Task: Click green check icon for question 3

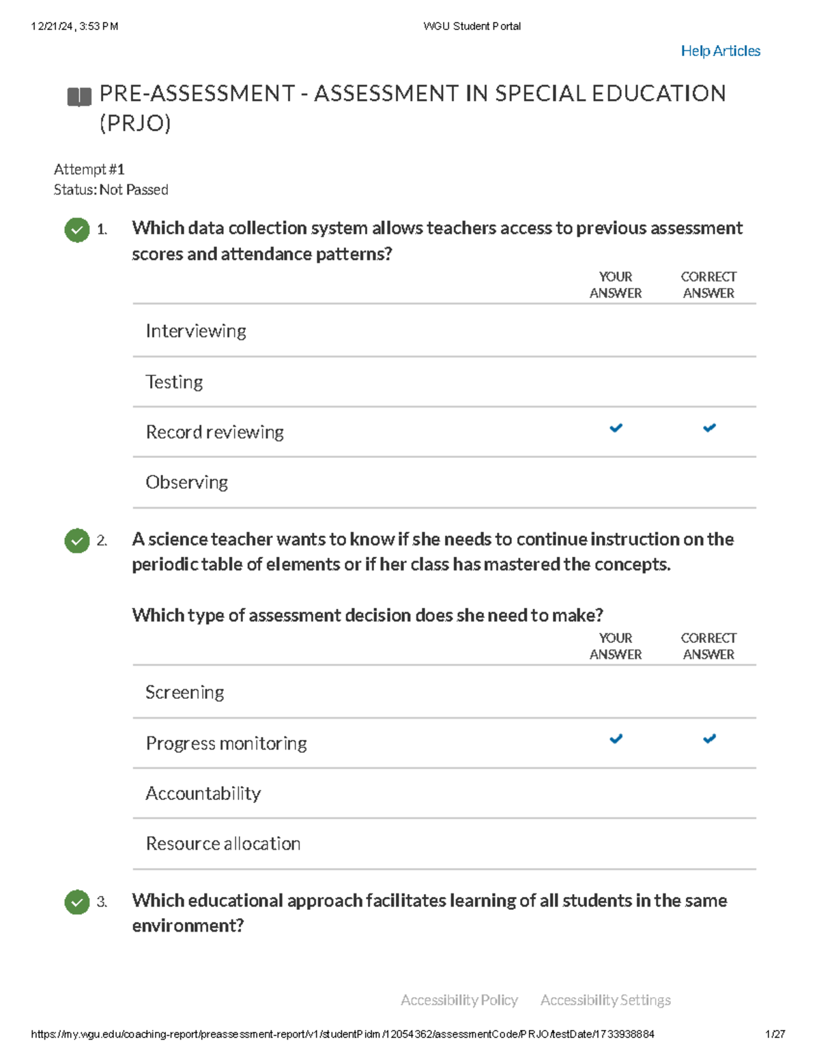Action: tap(77, 902)
